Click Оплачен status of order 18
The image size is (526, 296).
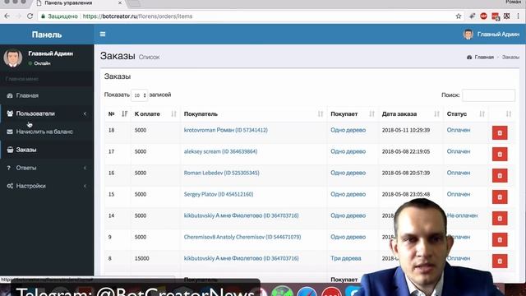pos(459,130)
